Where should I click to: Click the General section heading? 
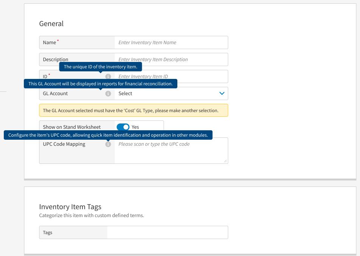point(51,23)
